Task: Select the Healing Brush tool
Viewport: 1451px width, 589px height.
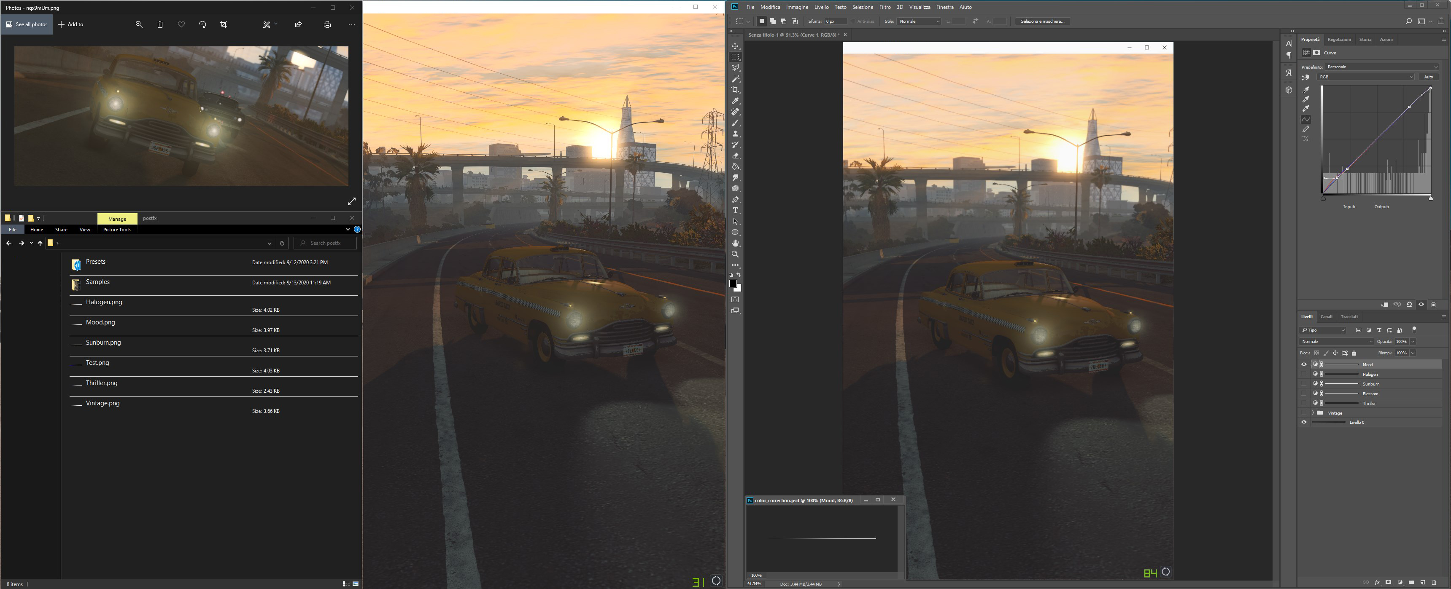Action: point(735,112)
